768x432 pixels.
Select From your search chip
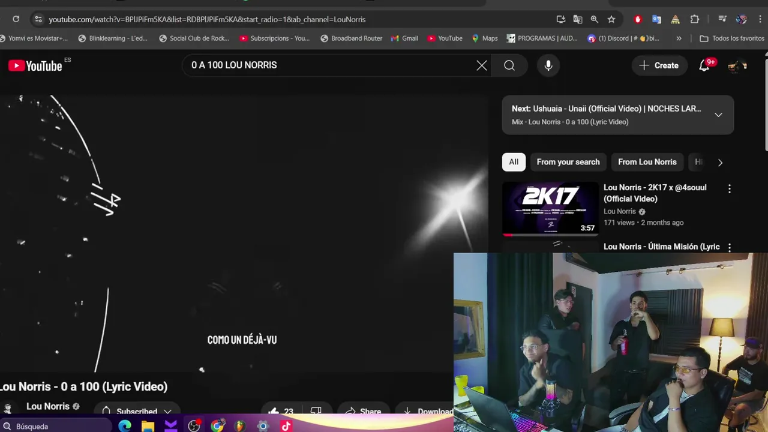pos(568,162)
